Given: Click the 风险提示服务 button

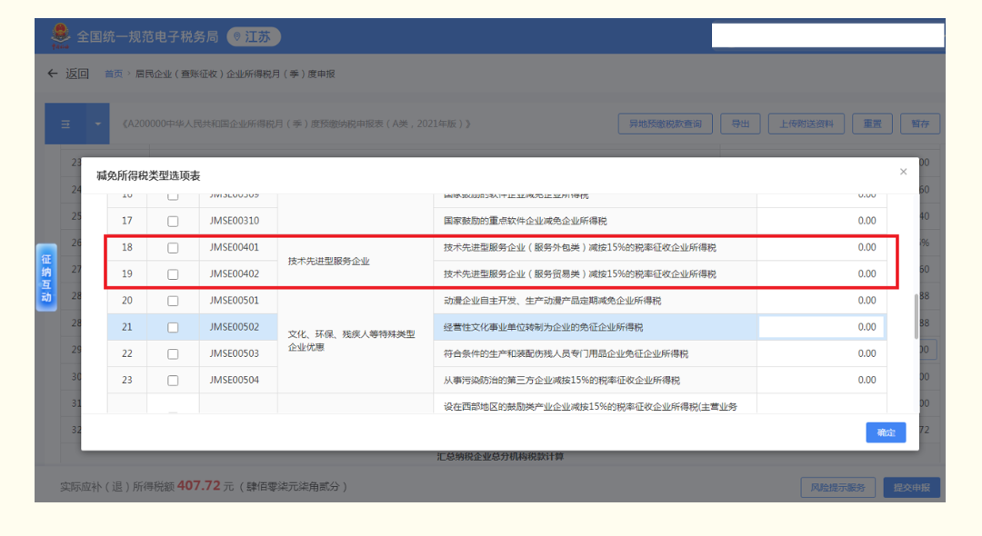Looking at the screenshot, I should click(838, 487).
